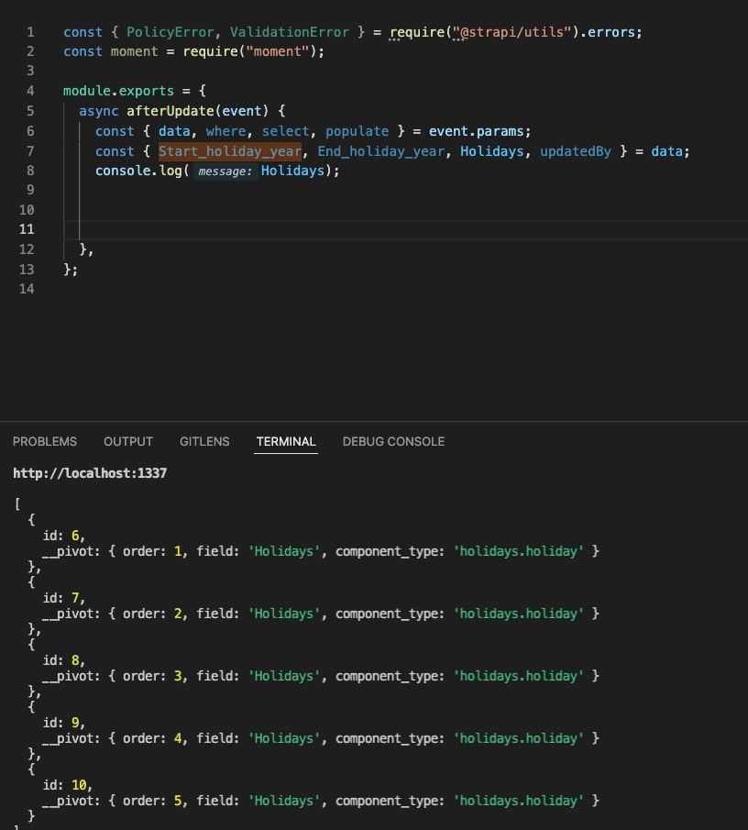
Task: Click event.params on line 6
Action: point(476,131)
